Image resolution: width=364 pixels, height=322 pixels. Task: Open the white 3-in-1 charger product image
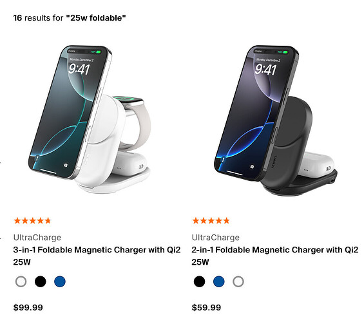tap(90, 119)
